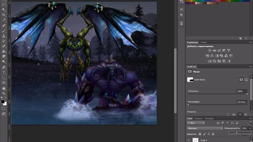Toggle smart object filter in Layers panel
Viewport: 253px width, 142px height.
point(237,123)
